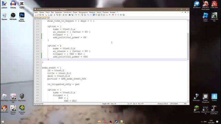Open the Поиск menu
The width and height of the screenshot is (221, 124).
point(48,12)
